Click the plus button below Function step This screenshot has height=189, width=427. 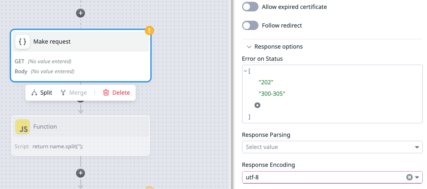tap(81, 173)
